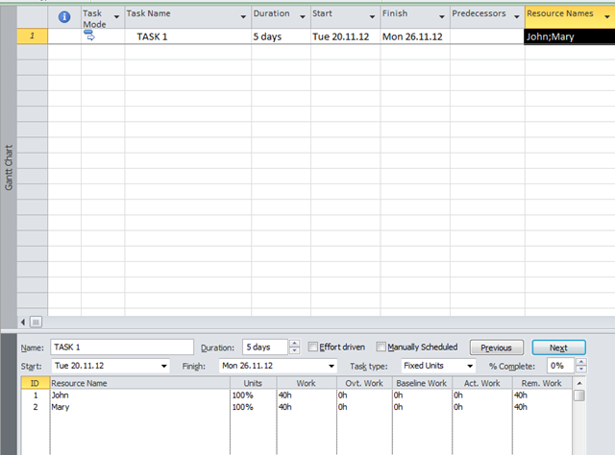Click the info indicator column header icon
The image size is (615, 455).
[x=64, y=16]
